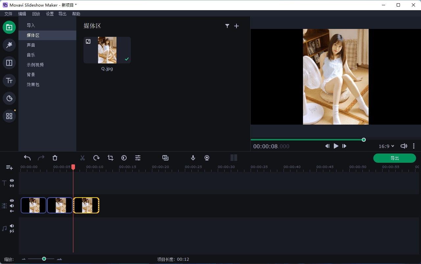Open the 文件 menu
421x264 pixels.
[8, 14]
